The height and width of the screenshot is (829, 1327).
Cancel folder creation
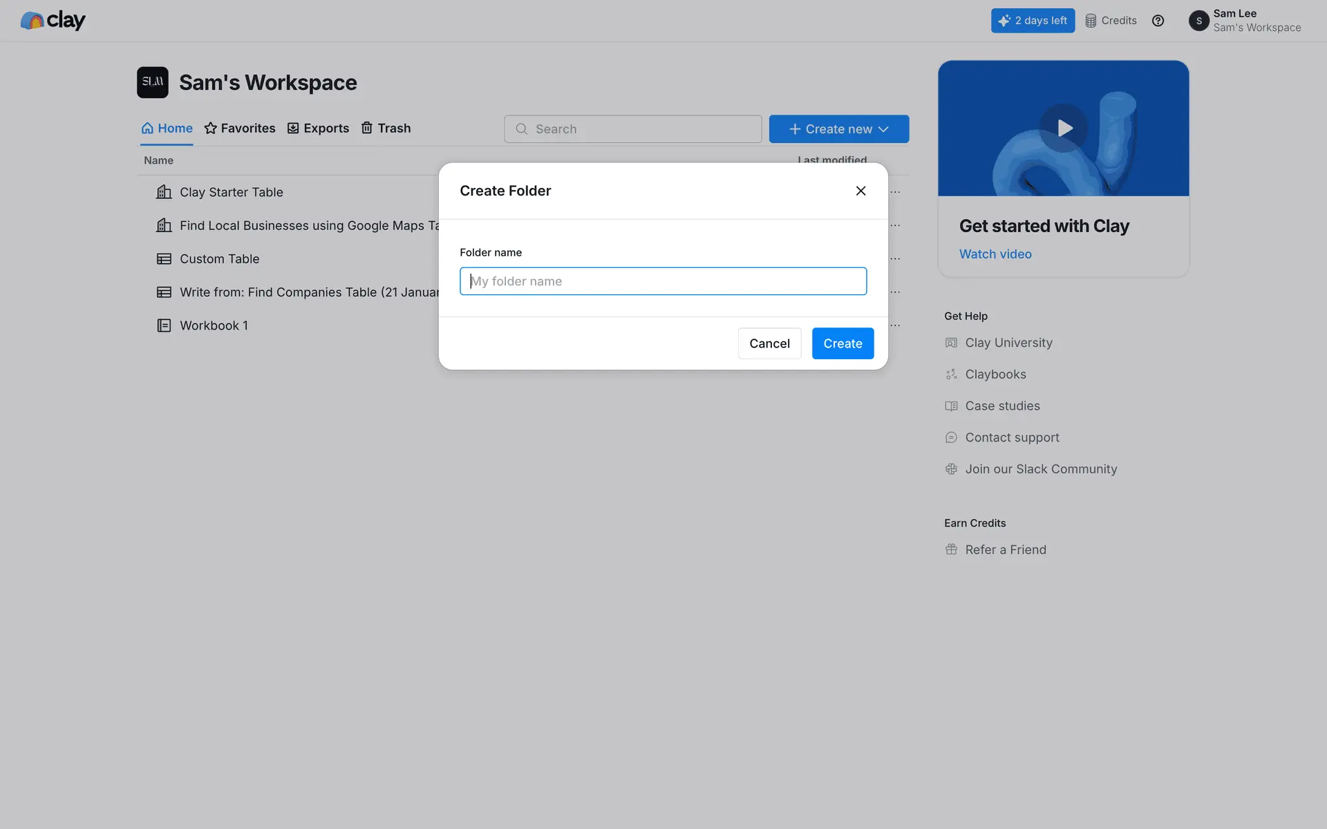coord(769,343)
